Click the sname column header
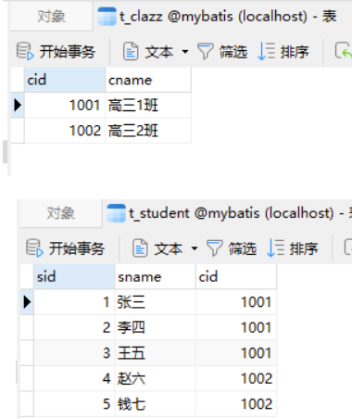Viewport: 352px width, 419px height. [155, 276]
